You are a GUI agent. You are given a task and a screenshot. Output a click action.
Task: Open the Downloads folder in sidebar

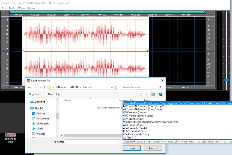[42, 123]
